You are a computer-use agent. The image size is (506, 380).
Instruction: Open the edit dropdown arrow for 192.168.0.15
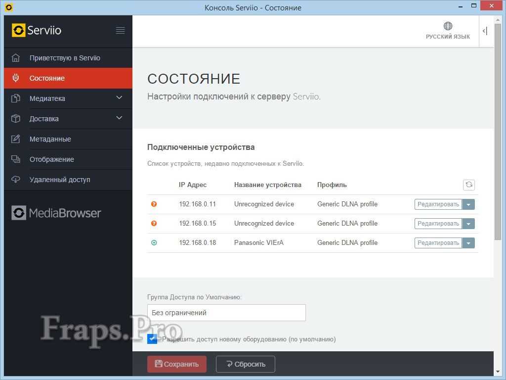point(468,224)
